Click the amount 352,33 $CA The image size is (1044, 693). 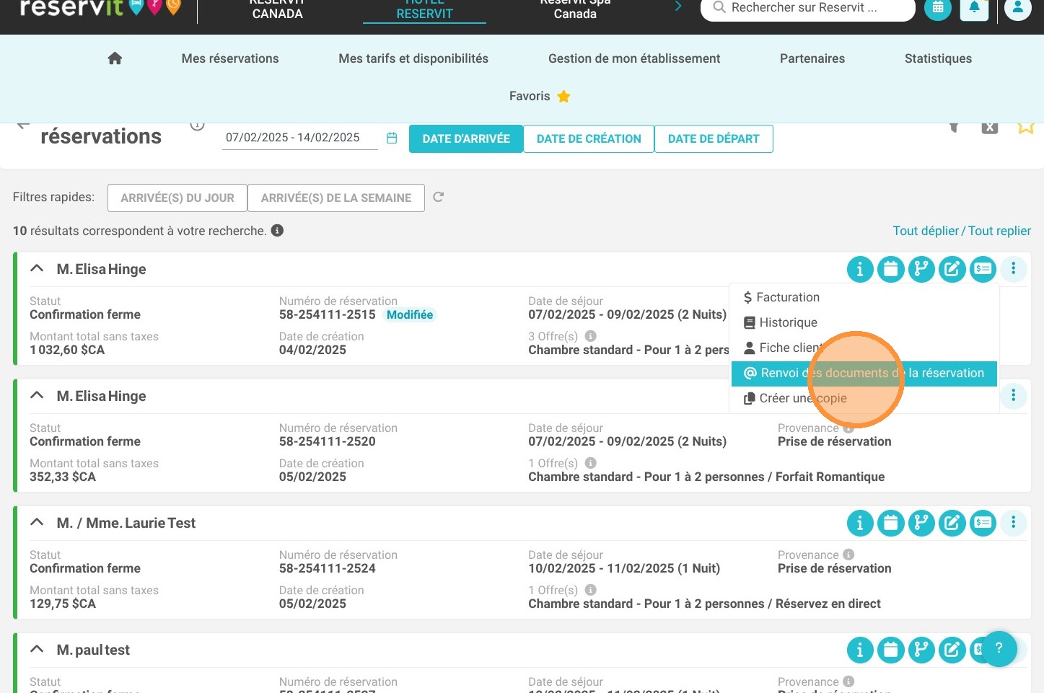pyautogui.click(x=63, y=477)
